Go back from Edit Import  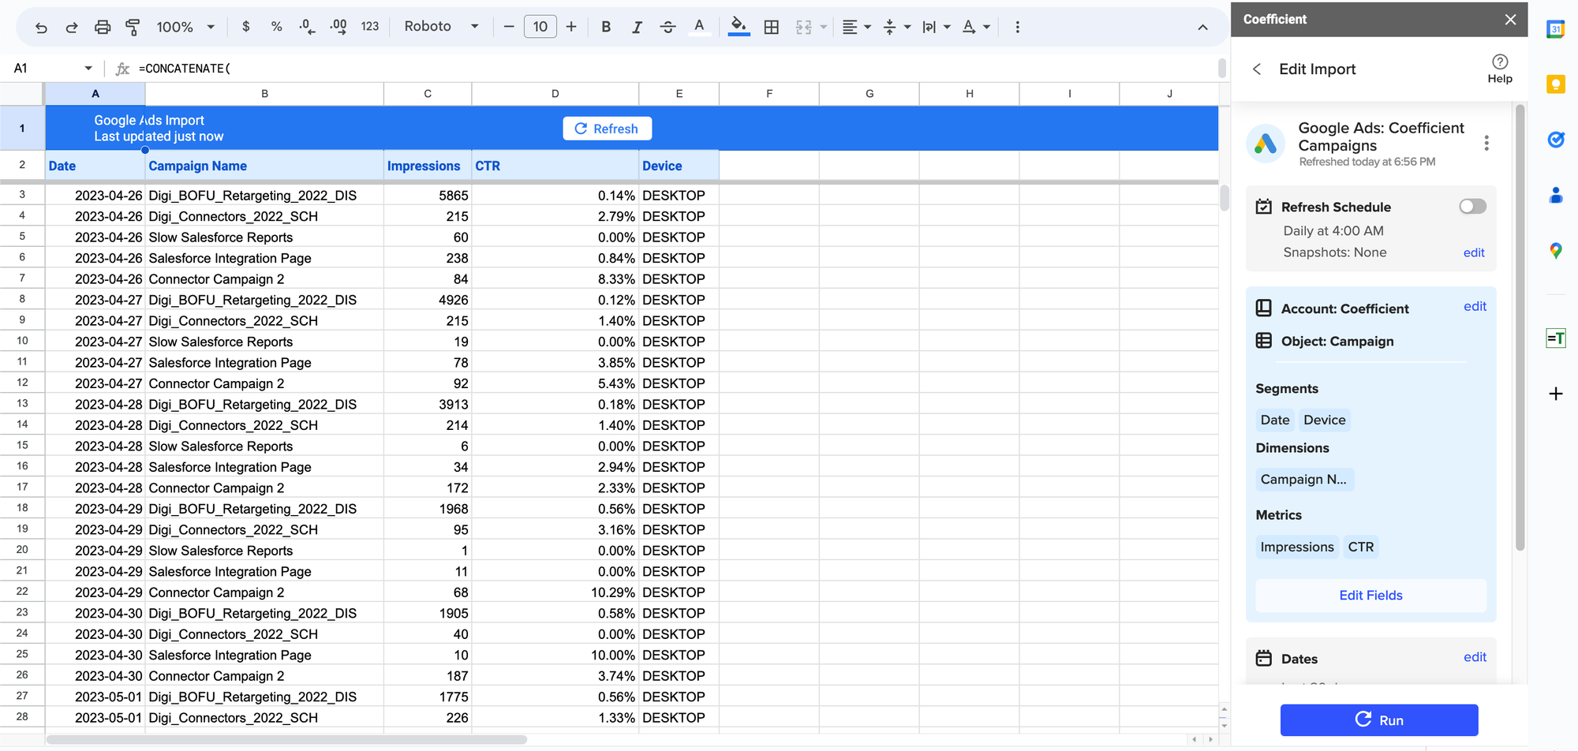(1257, 69)
